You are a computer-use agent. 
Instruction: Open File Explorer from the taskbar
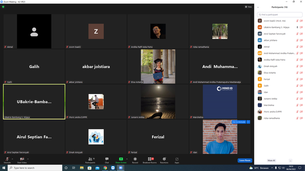[x=81, y=168]
